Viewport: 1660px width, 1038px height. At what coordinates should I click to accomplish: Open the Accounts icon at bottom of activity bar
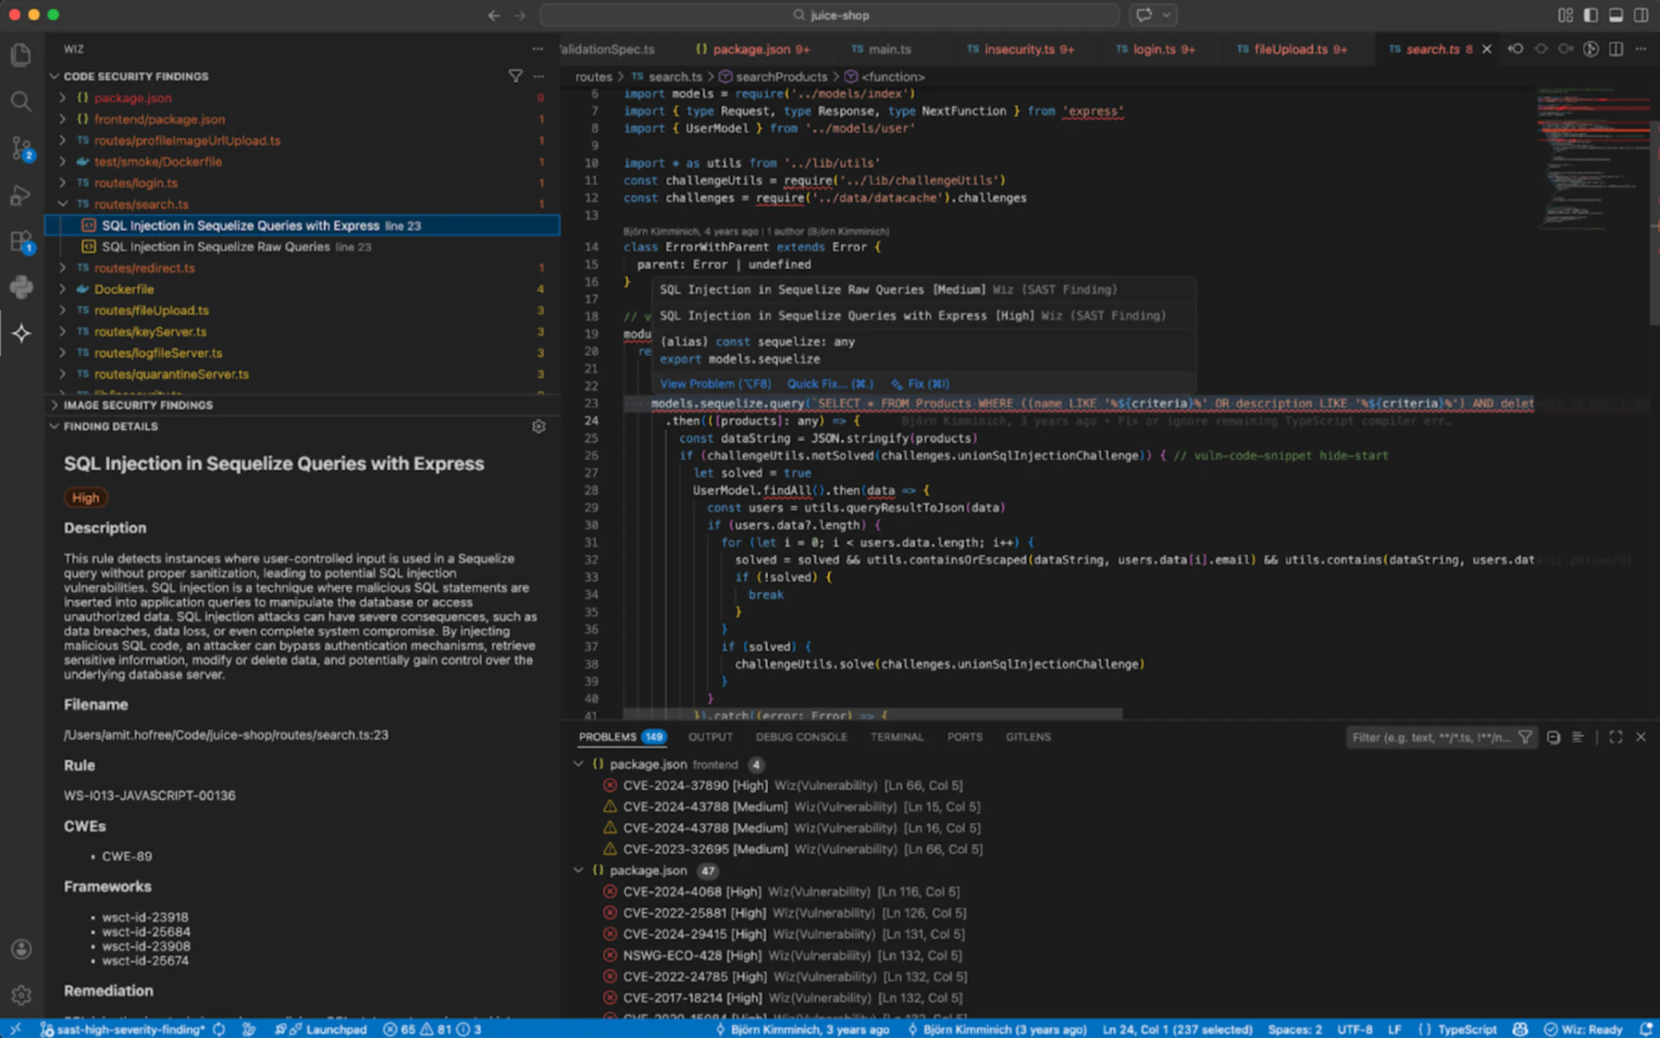point(21,949)
